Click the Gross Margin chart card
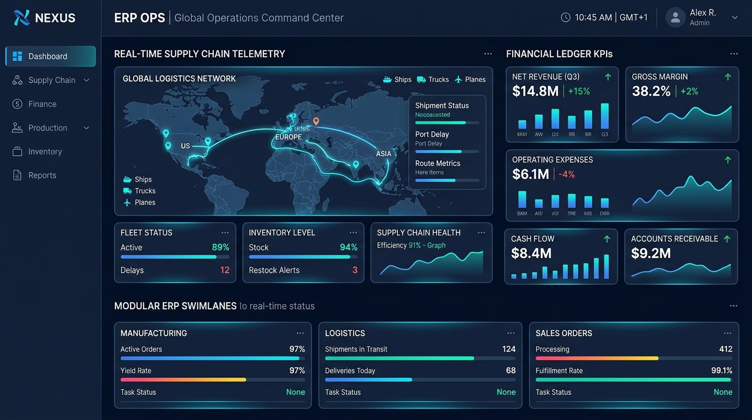Viewport: 752px width, 420px height. tap(682, 104)
